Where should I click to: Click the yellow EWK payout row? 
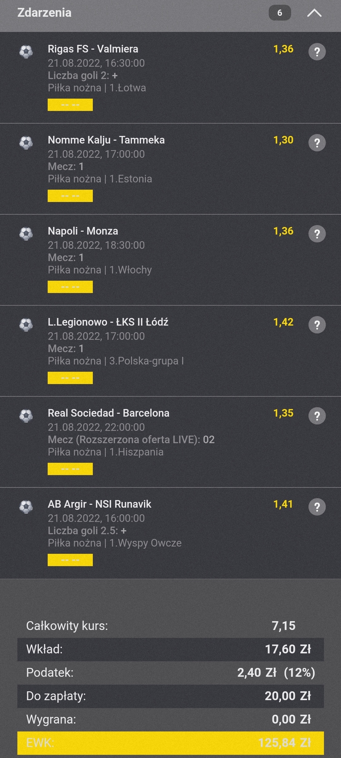pos(170,743)
